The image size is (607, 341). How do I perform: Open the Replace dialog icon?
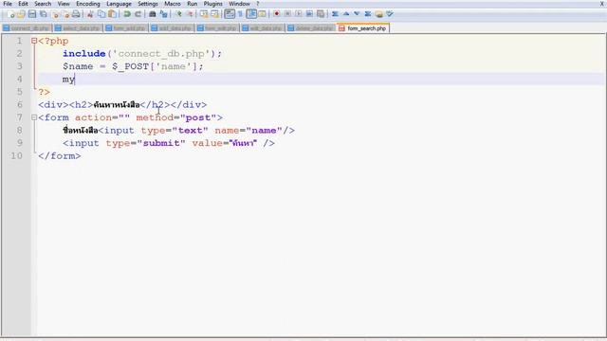(164, 14)
